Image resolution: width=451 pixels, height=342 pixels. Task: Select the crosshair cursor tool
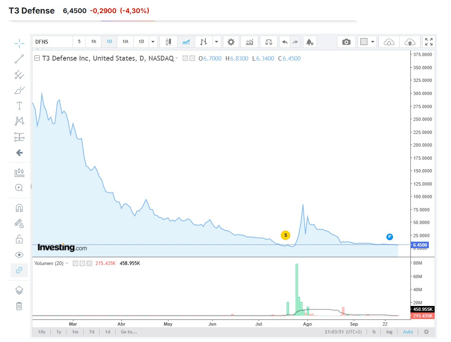pyautogui.click(x=19, y=44)
